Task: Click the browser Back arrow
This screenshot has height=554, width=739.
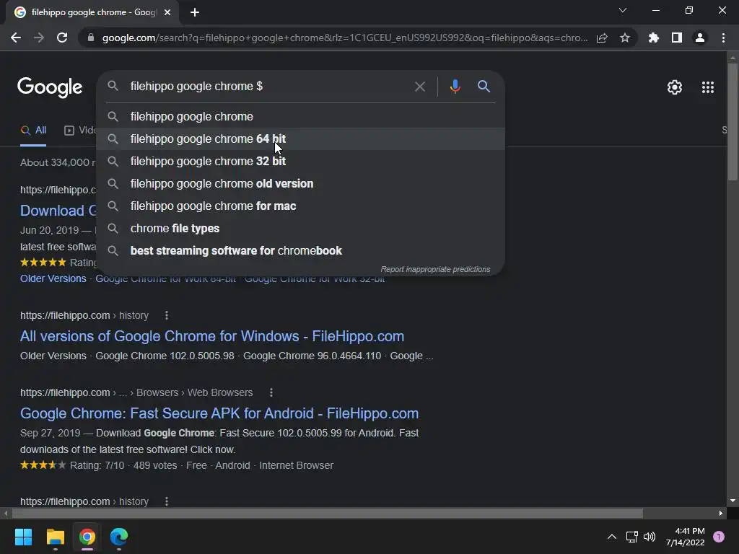Action: click(x=16, y=38)
